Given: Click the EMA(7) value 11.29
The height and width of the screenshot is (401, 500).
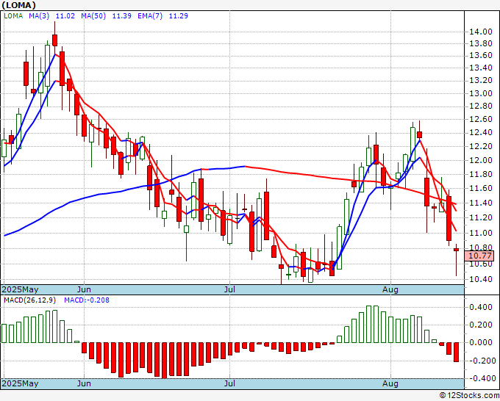Looking at the screenshot, I should pyautogui.click(x=178, y=16).
